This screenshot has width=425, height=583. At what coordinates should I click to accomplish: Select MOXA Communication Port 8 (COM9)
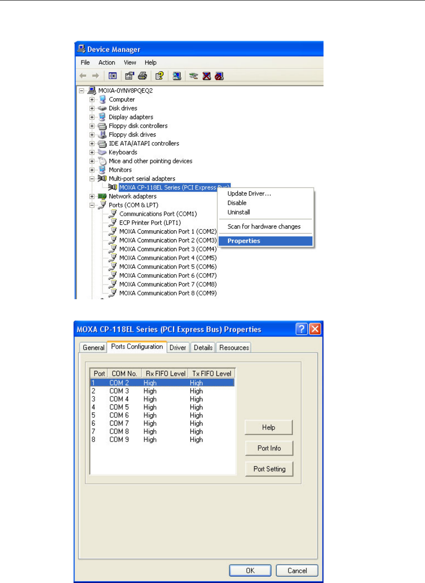pyautogui.click(x=168, y=294)
